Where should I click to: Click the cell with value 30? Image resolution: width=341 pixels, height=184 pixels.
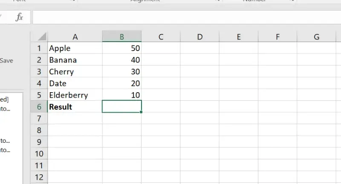122,71
